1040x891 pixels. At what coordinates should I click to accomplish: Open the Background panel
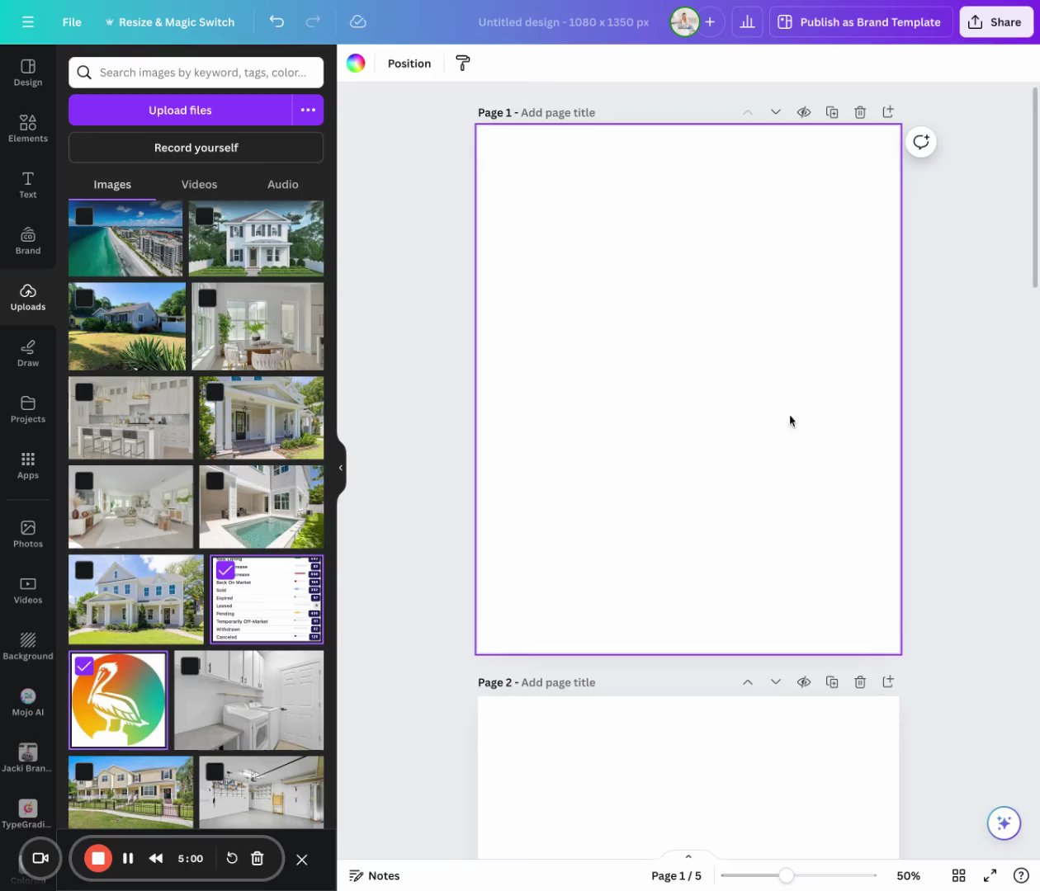click(28, 646)
